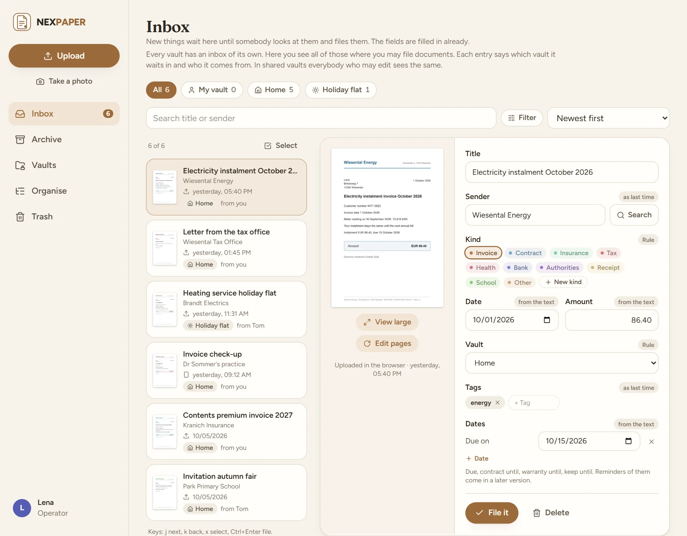Select the Letter from the tax office entry
Viewport: 687px width, 536px height.
(x=226, y=248)
